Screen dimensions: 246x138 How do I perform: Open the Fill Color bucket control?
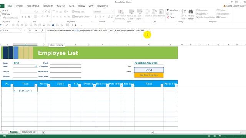(x=42, y=16)
